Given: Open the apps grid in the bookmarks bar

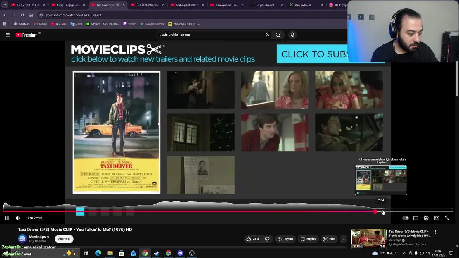Looking at the screenshot, I should [5, 24].
